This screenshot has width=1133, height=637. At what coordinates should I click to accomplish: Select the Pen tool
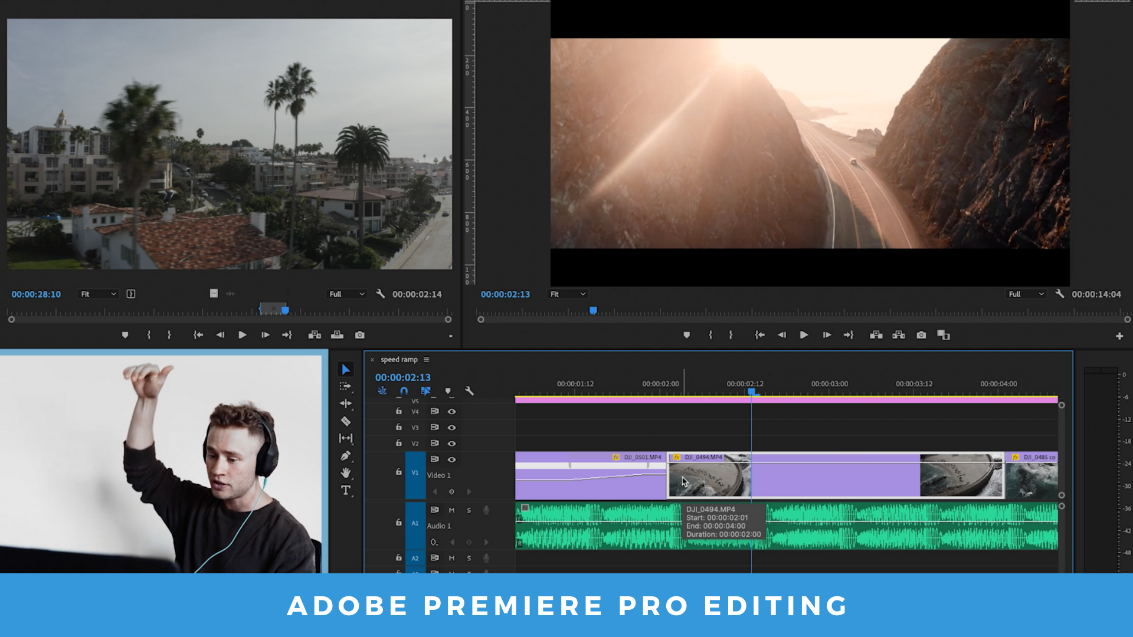pyautogui.click(x=346, y=456)
